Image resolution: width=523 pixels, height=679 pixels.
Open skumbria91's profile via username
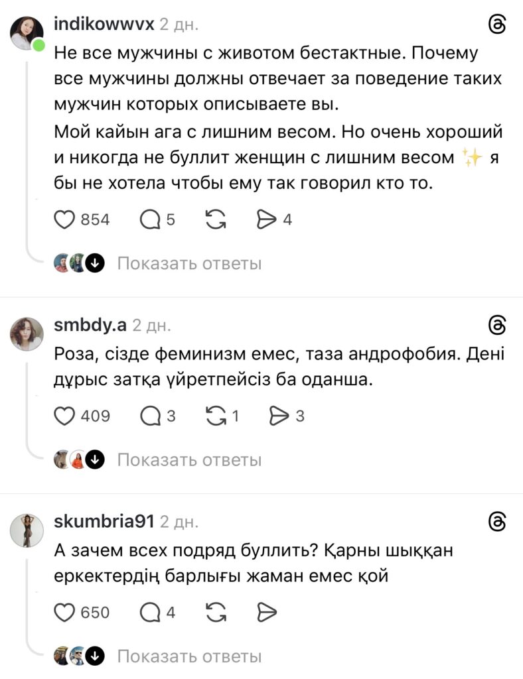click(103, 521)
